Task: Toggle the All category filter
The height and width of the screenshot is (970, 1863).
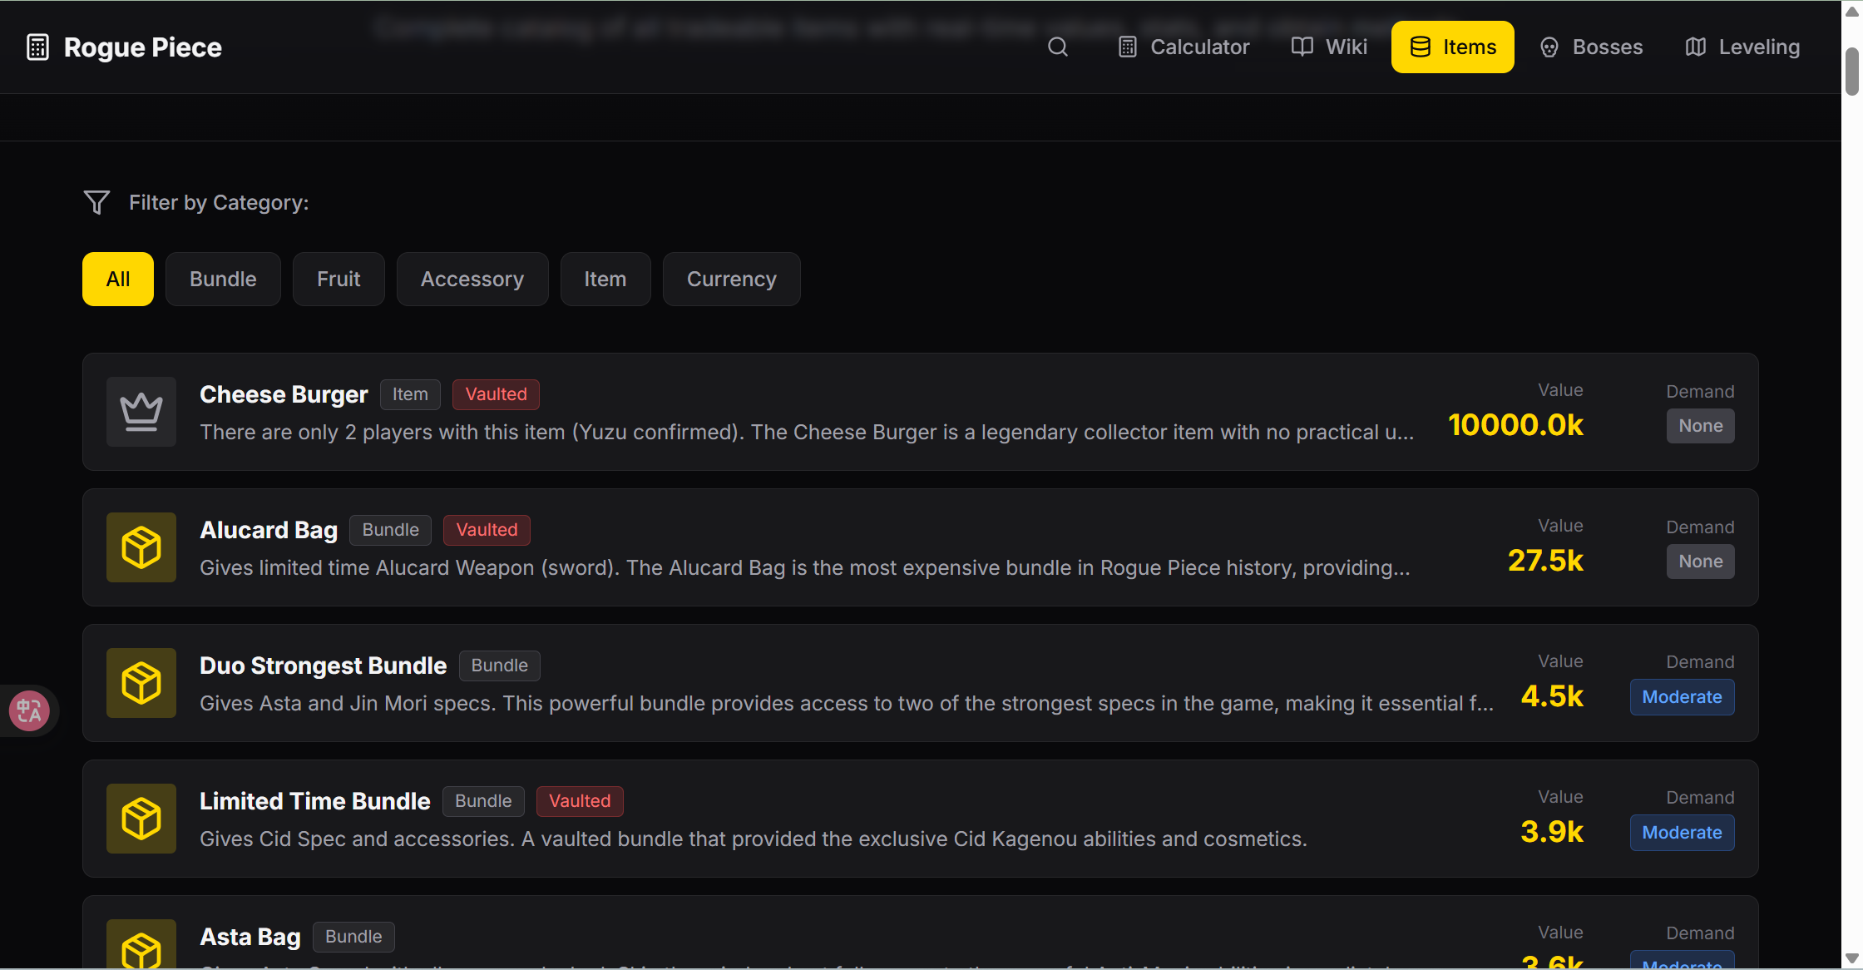Action: [x=117, y=279]
